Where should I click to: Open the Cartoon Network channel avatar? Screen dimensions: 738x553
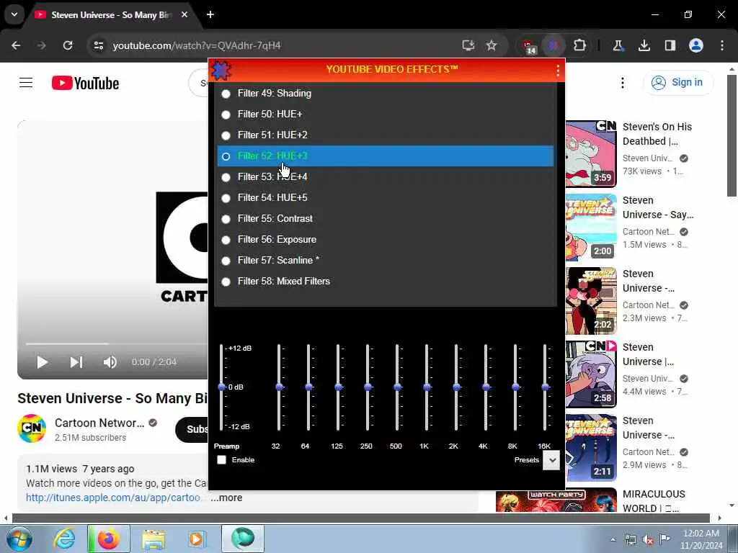click(32, 428)
